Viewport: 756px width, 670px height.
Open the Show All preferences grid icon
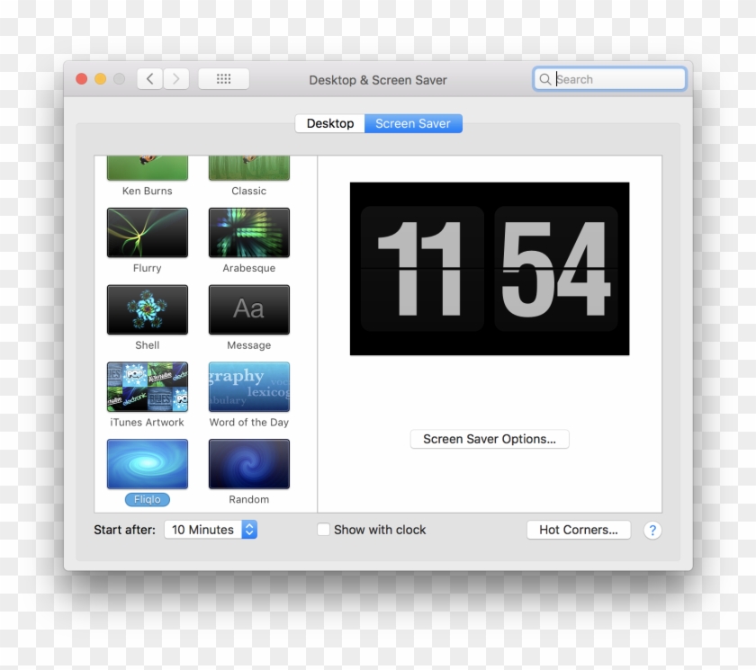click(x=223, y=78)
